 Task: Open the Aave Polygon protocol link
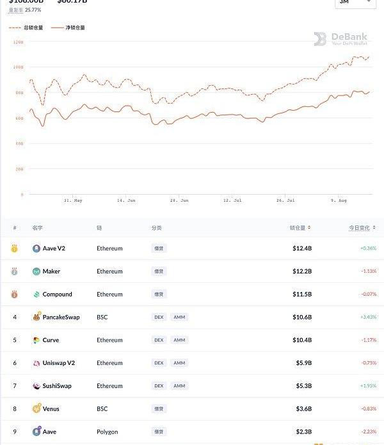pyautogui.click(x=49, y=432)
